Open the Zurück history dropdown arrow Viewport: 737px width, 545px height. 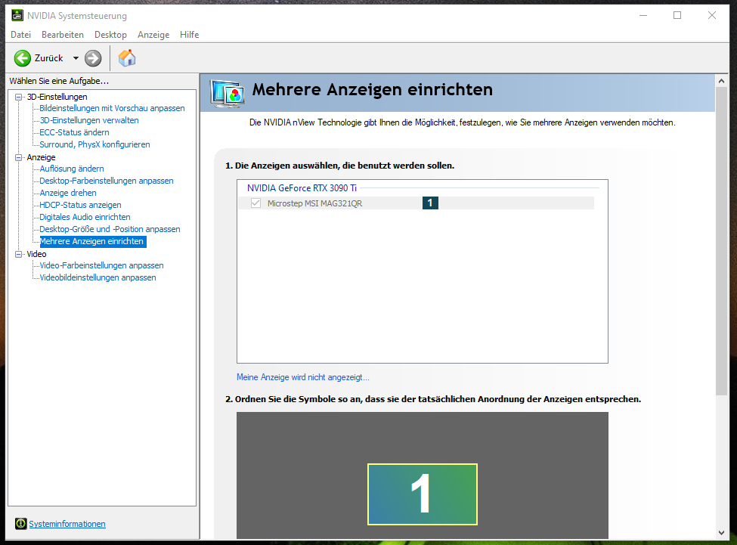tap(76, 58)
